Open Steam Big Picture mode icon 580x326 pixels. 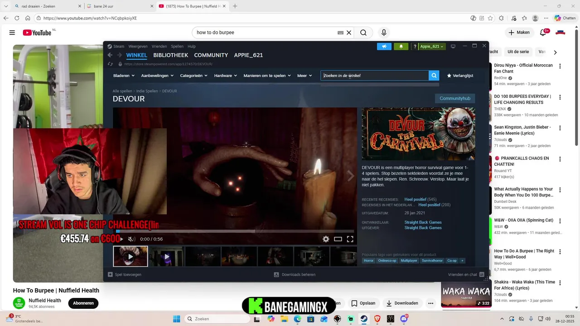453,46
